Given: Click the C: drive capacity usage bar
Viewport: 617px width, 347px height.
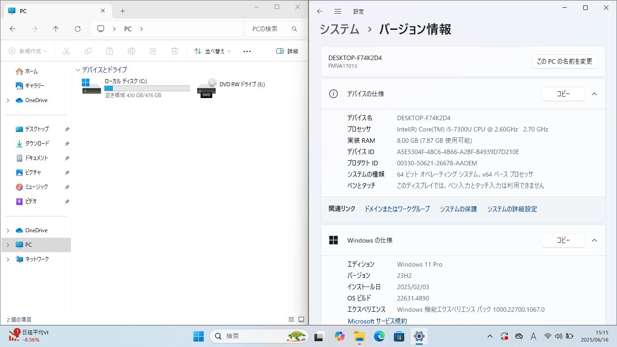Looking at the screenshot, I should [147, 89].
